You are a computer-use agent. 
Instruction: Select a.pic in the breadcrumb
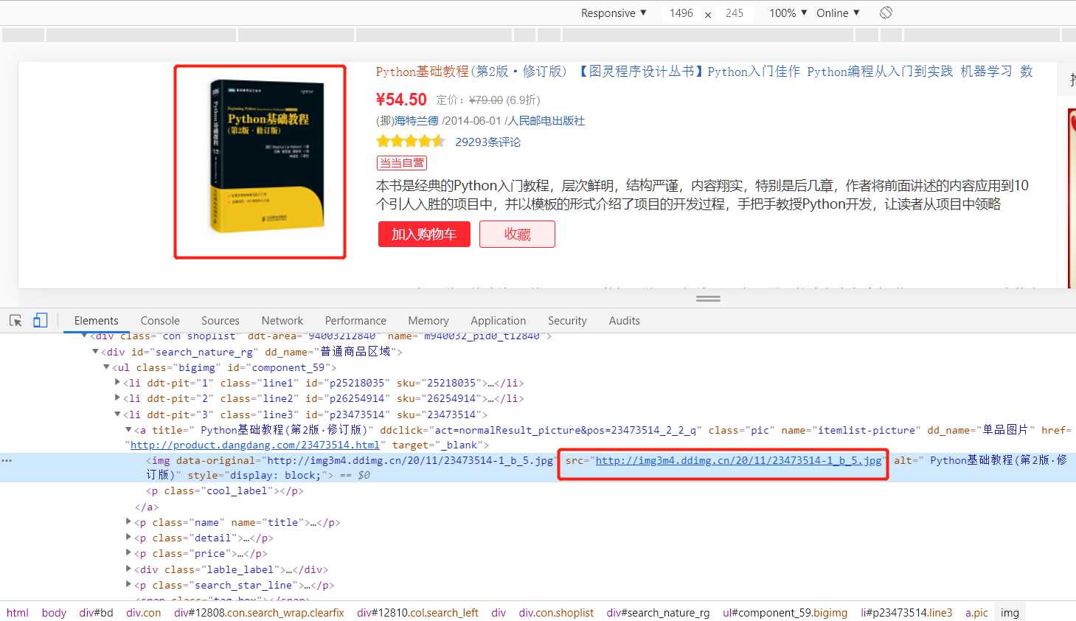pos(976,612)
